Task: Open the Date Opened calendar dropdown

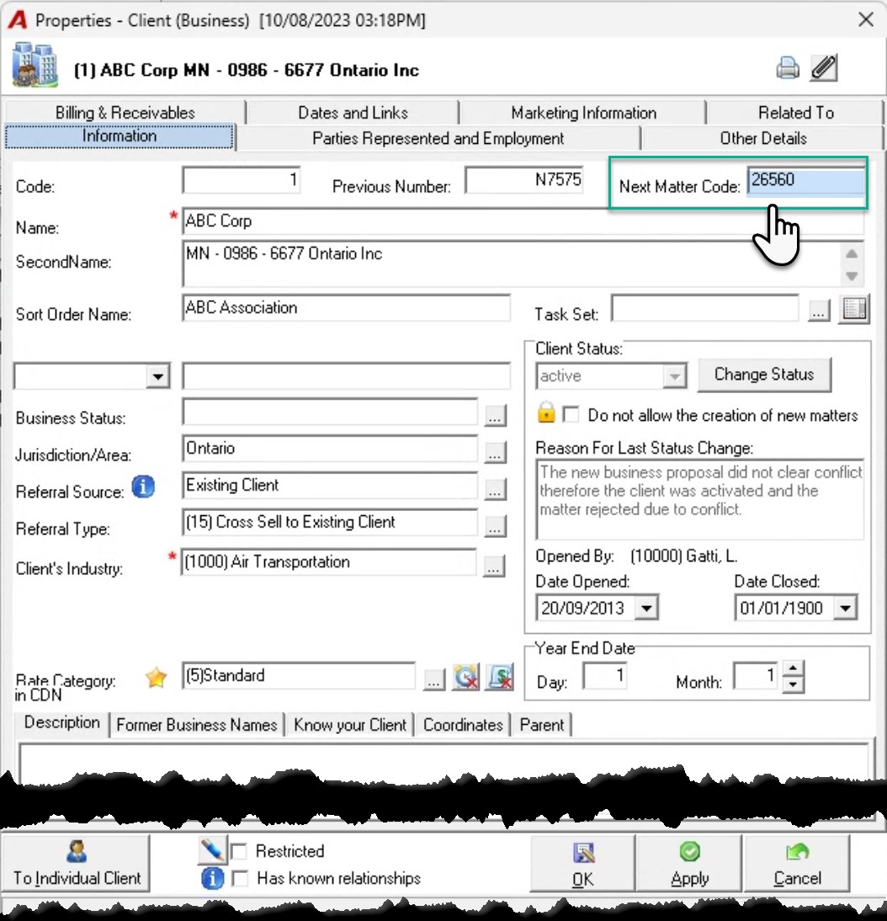Action: (x=646, y=608)
